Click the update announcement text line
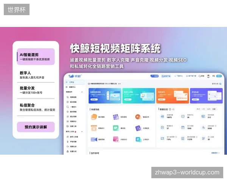This screenshot has height=182, width=227. click(104, 84)
